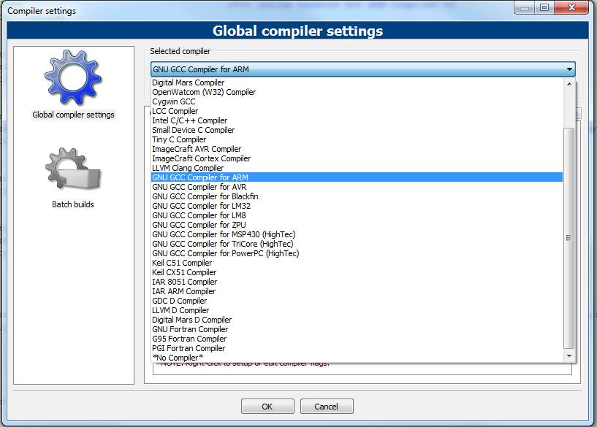Pick ImageCraft AVR Compiler
597x427 pixels.
pyautogui.click(x=357, y=149)
